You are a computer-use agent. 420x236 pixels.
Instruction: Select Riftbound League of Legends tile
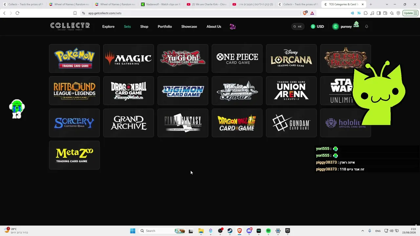74,90
